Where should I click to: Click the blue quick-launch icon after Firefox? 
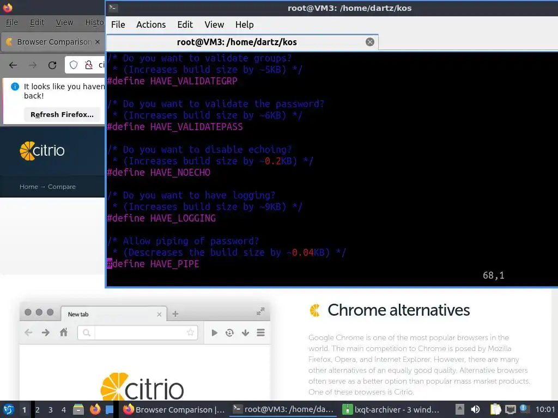coord(110,409)
